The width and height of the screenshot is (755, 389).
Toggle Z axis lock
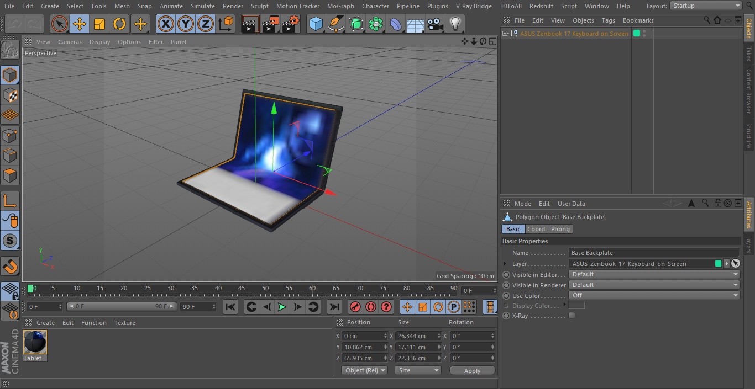tap(206, 24)
